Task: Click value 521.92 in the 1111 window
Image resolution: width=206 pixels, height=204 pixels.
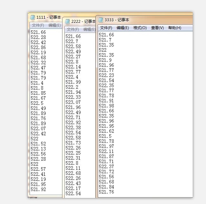Action: click(38, 189)
